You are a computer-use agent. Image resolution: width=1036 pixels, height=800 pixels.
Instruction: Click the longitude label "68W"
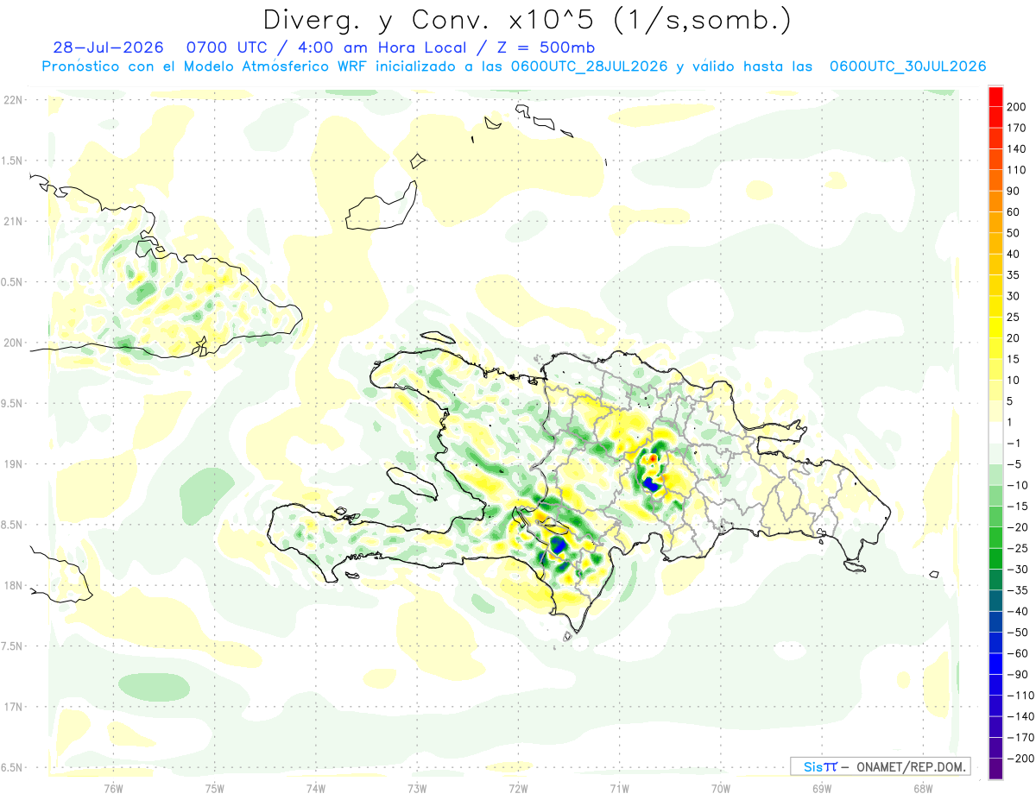pyautogui.click(x=923, y=789)
